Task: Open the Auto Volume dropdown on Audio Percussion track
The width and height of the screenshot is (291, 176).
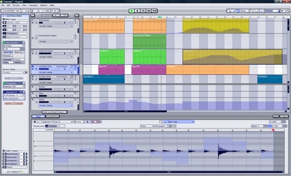Action: click(56, 57)
